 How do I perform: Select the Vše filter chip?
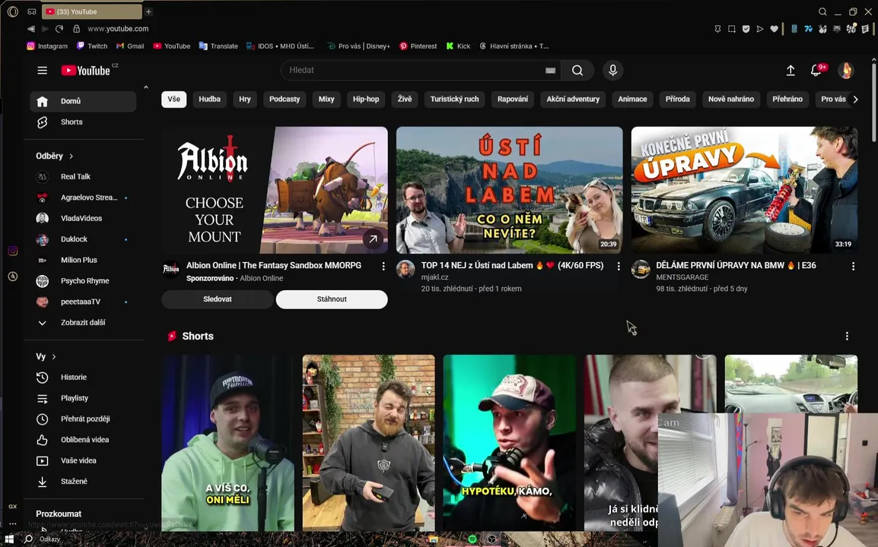(x=174, y=99)
